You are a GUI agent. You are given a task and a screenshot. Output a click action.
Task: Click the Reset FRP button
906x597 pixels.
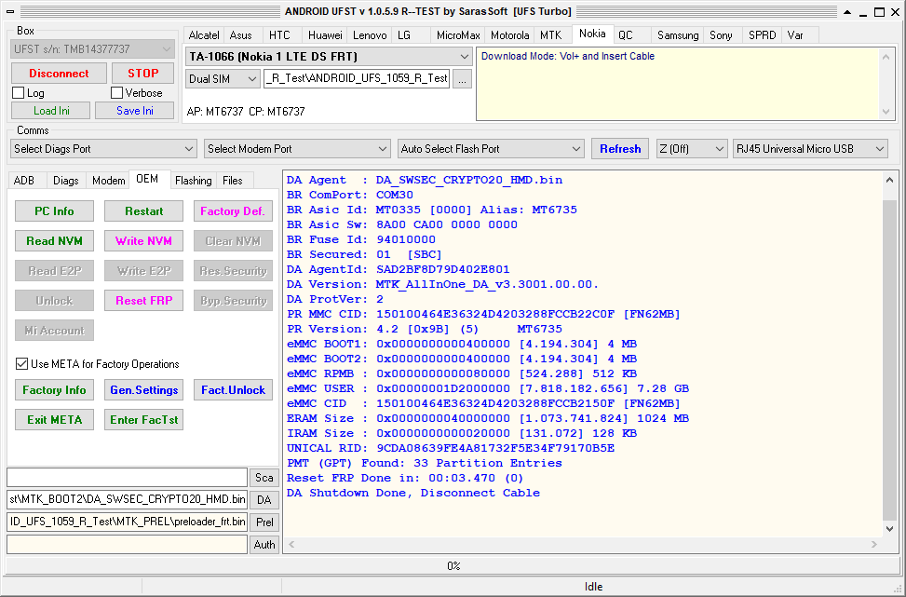coord(144,301)
